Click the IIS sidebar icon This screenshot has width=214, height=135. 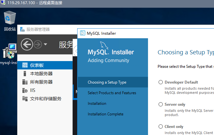tap(25, 90)
